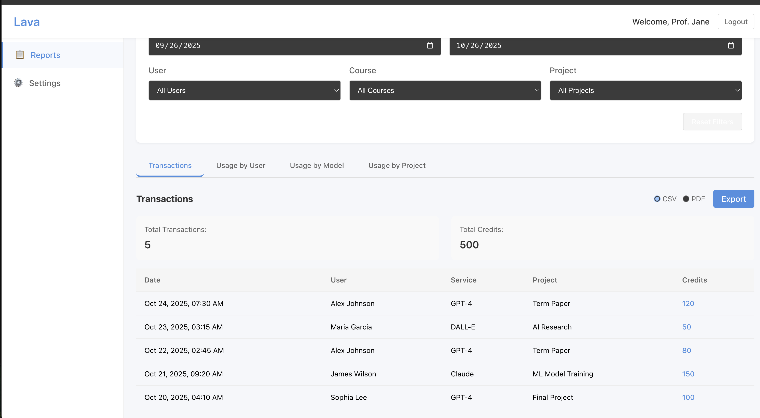Click the Lava logo
This screenshot has width=760, height=418.
(x=27, y=22)
